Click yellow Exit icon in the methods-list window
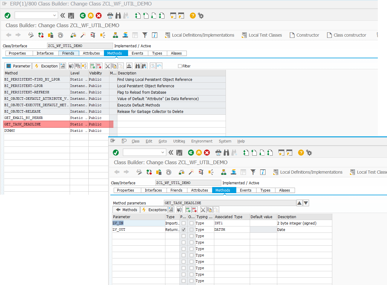The width and height of the screenshot is (387, 285). coord(91,16)
